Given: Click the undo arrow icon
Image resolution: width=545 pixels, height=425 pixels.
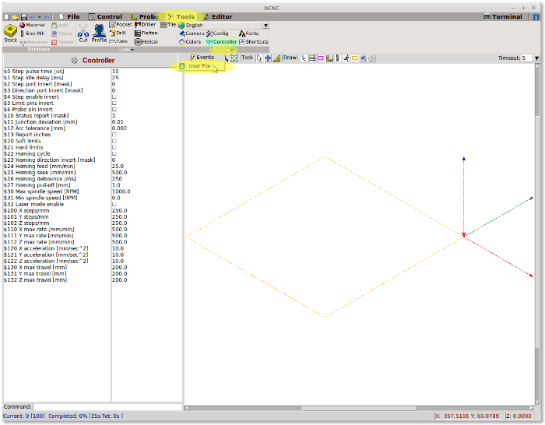Looking at the screenshot, I should (32, 17).
